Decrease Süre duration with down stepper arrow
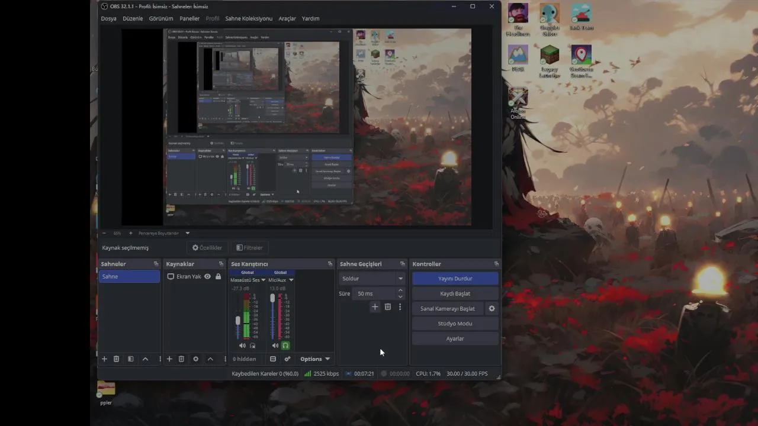The width and height of the screenshot is (758, 426). pos(400,296)
